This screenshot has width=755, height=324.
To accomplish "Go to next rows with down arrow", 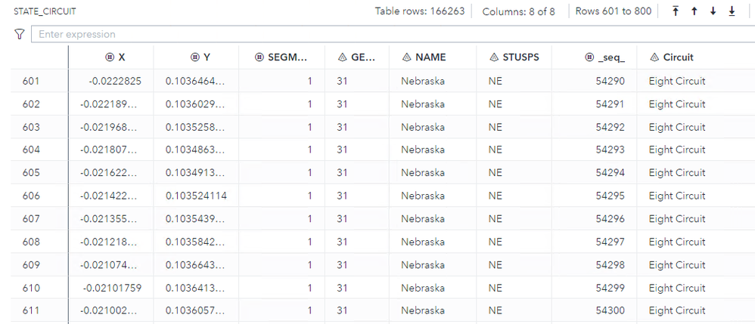I will click(713, 11).
